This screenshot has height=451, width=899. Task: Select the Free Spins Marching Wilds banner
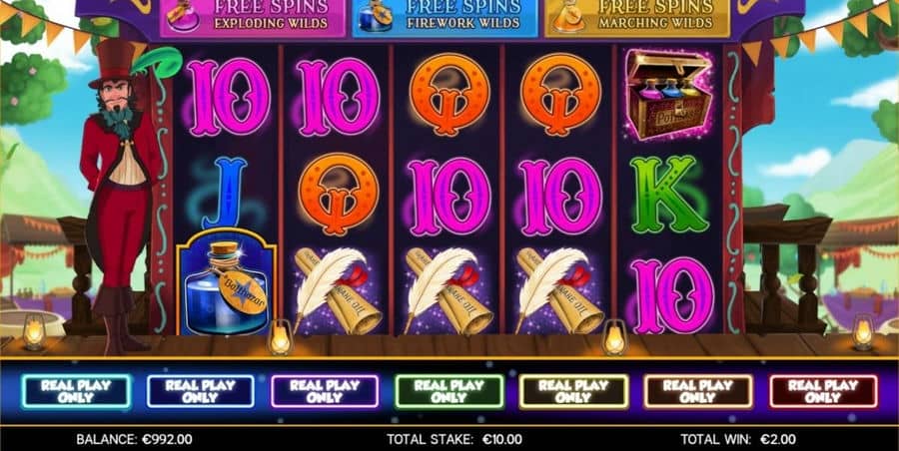[637, 18]
